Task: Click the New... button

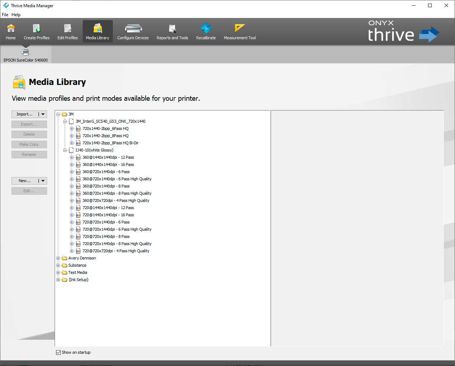Action: 24,181
